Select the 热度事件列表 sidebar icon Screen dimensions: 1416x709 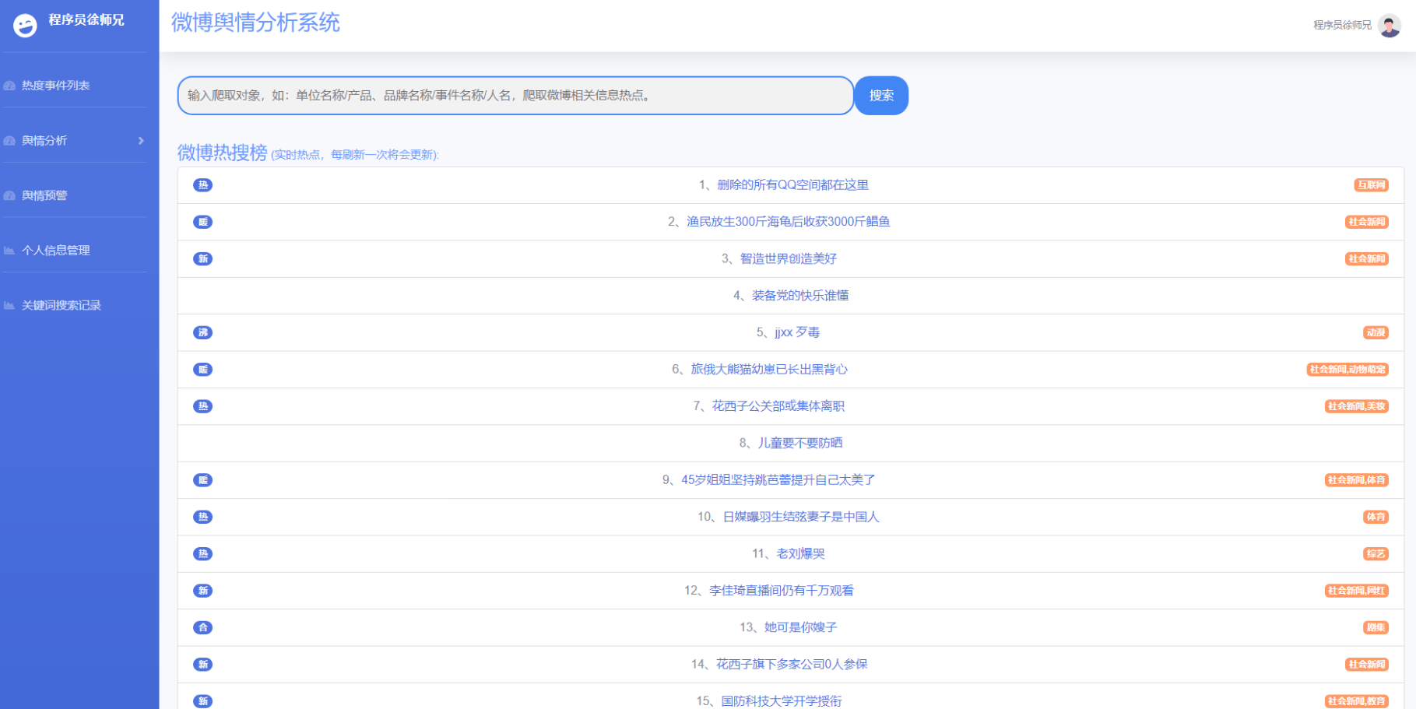click(x=9, y=85)
